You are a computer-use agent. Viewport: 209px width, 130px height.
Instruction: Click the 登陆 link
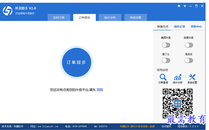tap(100, 90)
